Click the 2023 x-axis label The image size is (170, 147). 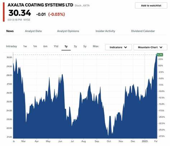click(x=145, y=141)
